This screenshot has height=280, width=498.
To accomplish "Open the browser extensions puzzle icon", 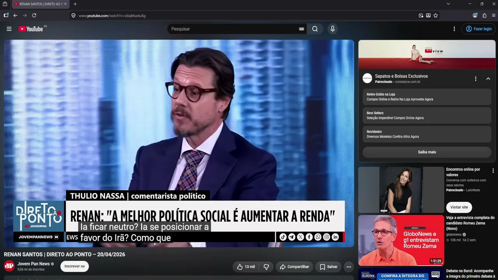I will (x=484, y=16).
